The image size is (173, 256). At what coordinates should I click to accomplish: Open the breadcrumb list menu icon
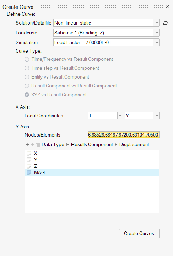tap(38, 145)
